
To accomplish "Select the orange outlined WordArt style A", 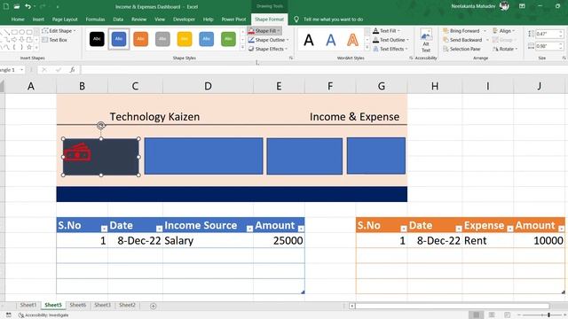I will coord(352,40).
